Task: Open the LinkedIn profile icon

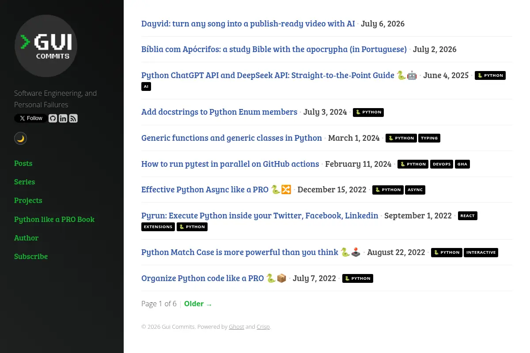Action: pyautogui.click(x=63, y=118)
